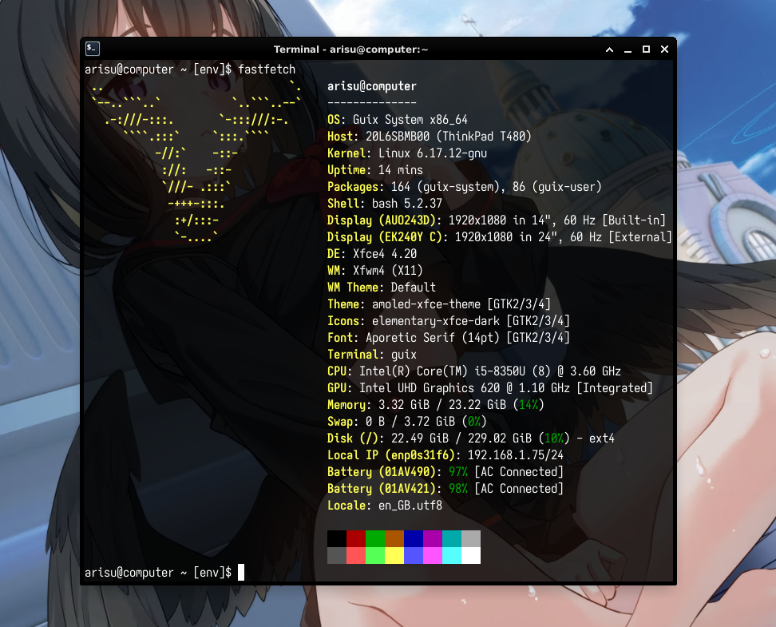776x627 pixels.
Task: Click the 'Kernel: Linux 6.17.12-gnu' line
Action: pyautogui.click(x=407, y=153)
